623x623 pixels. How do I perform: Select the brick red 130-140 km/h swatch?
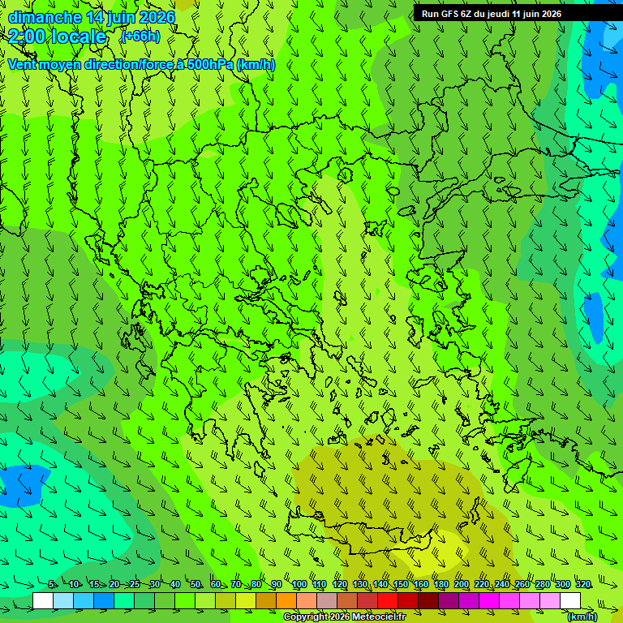(367, 600)
